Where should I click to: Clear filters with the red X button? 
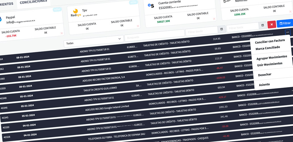271,24
